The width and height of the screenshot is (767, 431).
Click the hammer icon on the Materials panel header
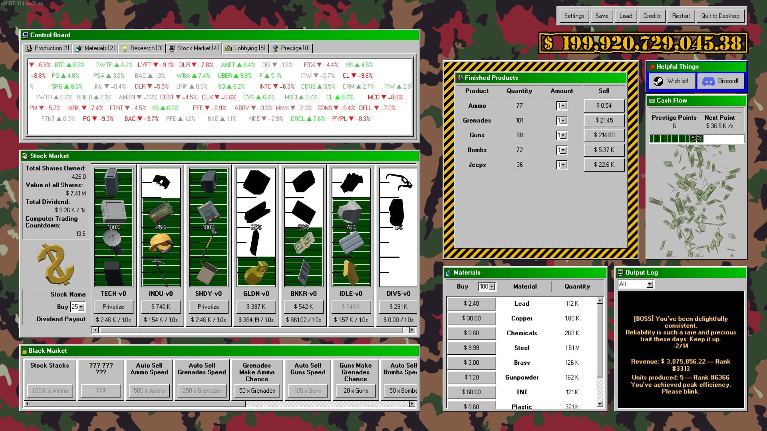coord(449,272)
